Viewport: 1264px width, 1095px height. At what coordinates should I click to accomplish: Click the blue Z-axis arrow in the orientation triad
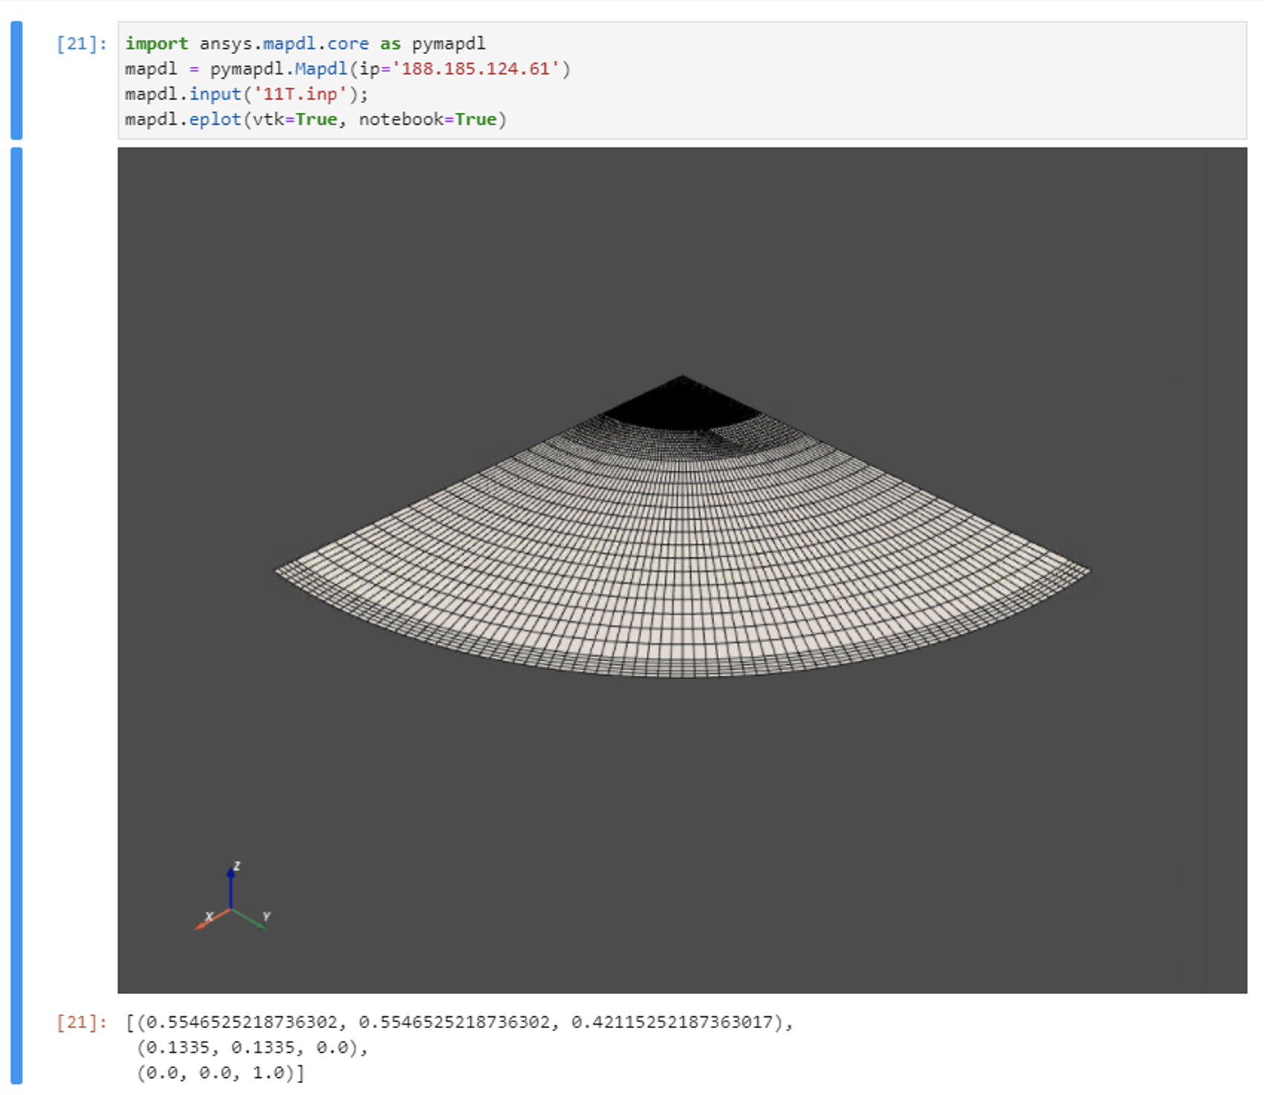pos(231,880)
